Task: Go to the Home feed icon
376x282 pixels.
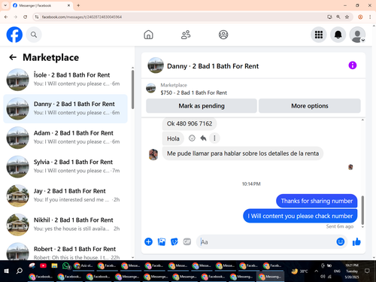Action: (x=148, y=35)
